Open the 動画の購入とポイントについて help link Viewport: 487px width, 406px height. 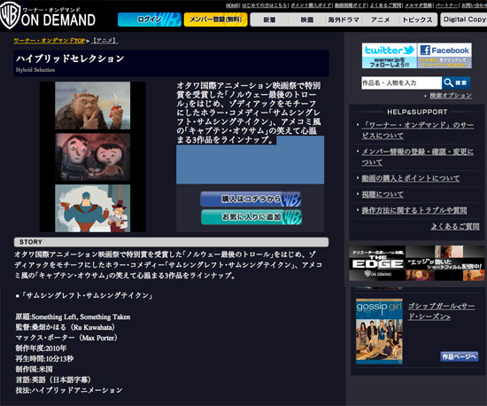(x=410, y=178)
